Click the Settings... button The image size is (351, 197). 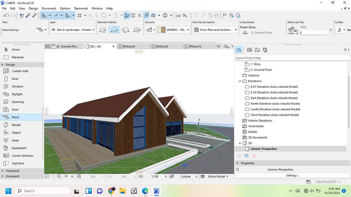(x=292, y=175)
